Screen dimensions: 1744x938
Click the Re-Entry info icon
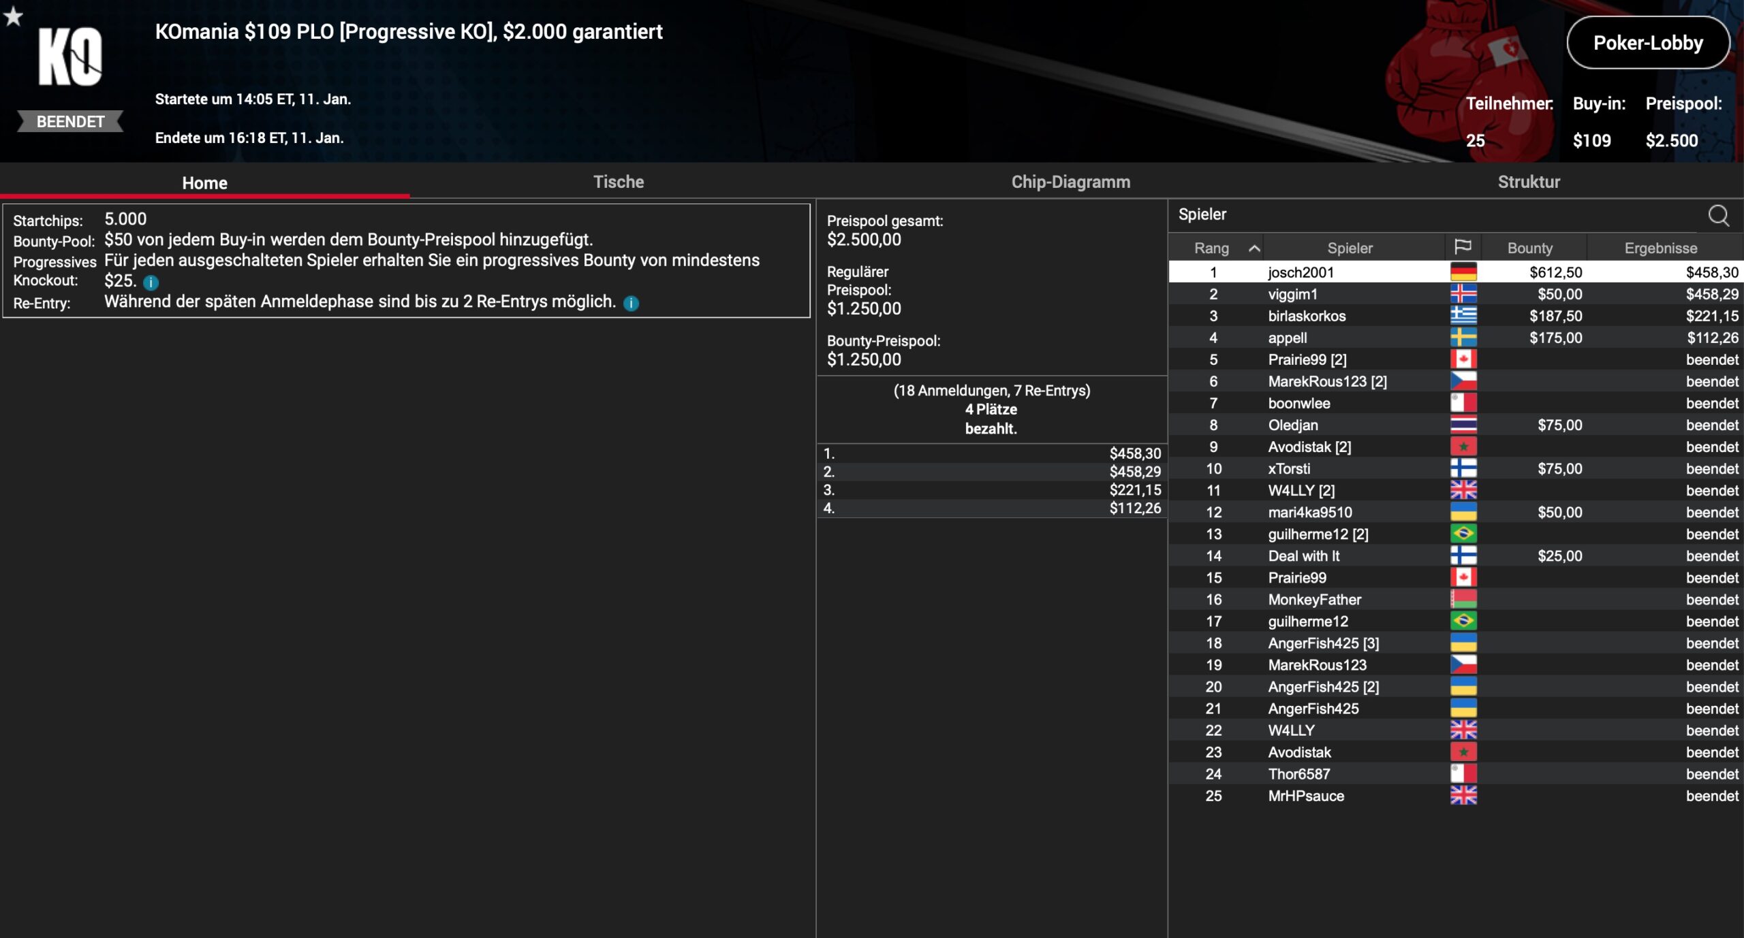click(632, 303)
